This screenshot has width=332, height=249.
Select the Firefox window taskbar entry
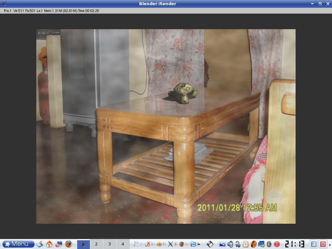184,244
